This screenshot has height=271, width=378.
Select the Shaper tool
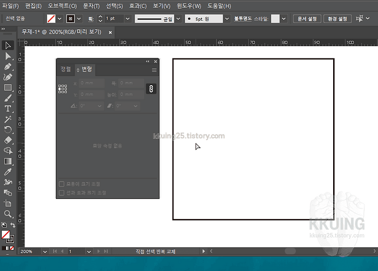[x=8, y=182]
